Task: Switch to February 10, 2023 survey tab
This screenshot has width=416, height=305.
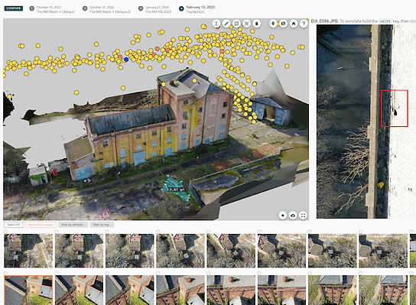Action: [x=197, y=9]
